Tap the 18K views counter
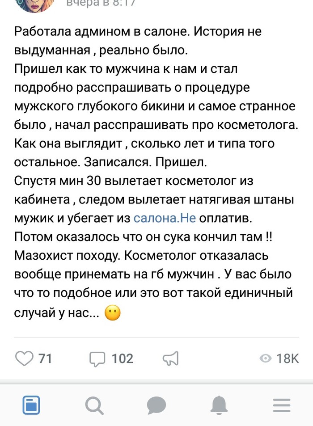 click(288, 359)
